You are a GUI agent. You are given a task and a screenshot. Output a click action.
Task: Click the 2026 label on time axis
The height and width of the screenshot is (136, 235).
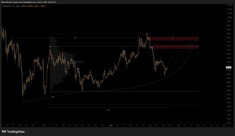pyautogui.click(x=111, y=125)
